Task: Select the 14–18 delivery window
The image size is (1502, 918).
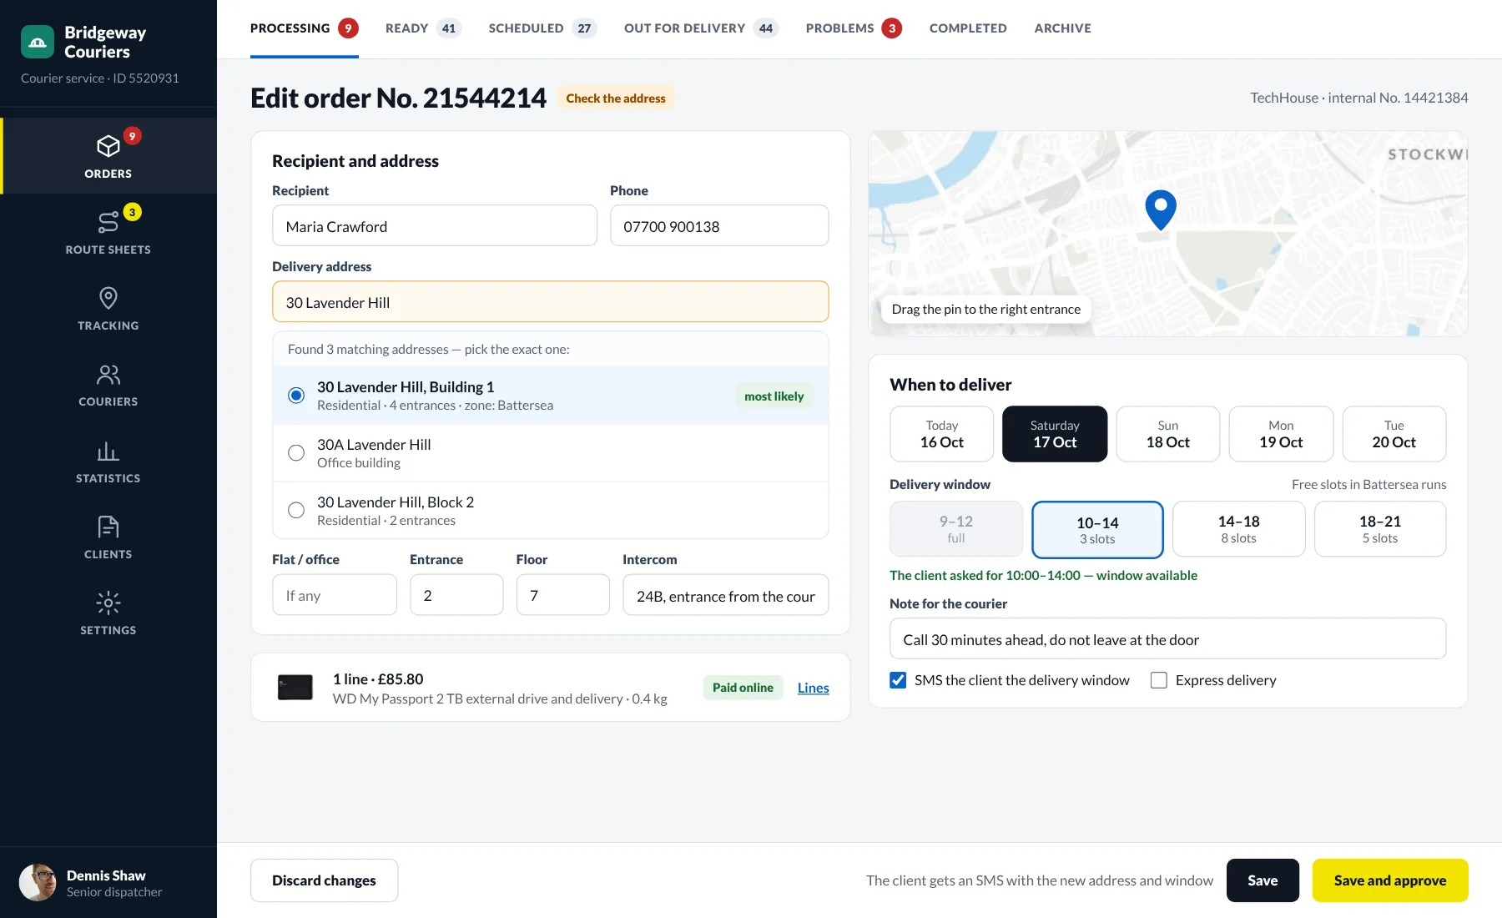Action: click(x=1239, y=529)
